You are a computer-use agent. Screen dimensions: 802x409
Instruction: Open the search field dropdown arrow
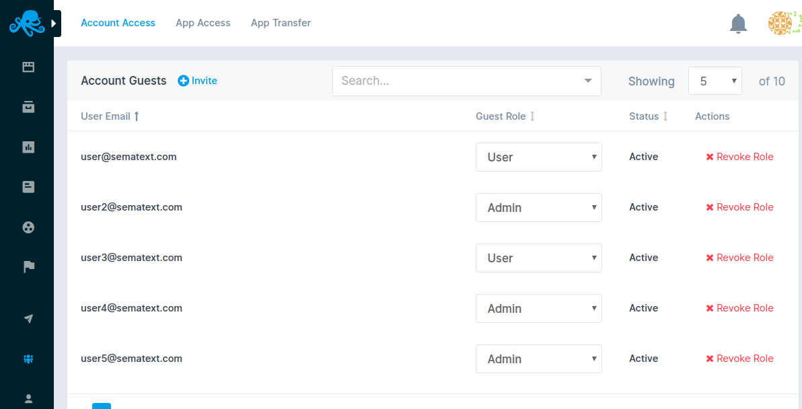click(x=588, y=81)
